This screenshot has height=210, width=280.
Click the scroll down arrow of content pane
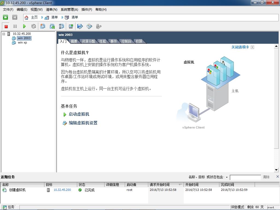pos(276,170)
